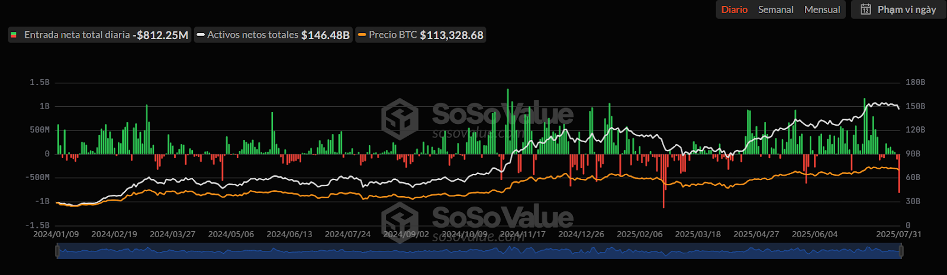Switch to the Semanal tab
Screen dimensions: 947x275
(775, 9)
